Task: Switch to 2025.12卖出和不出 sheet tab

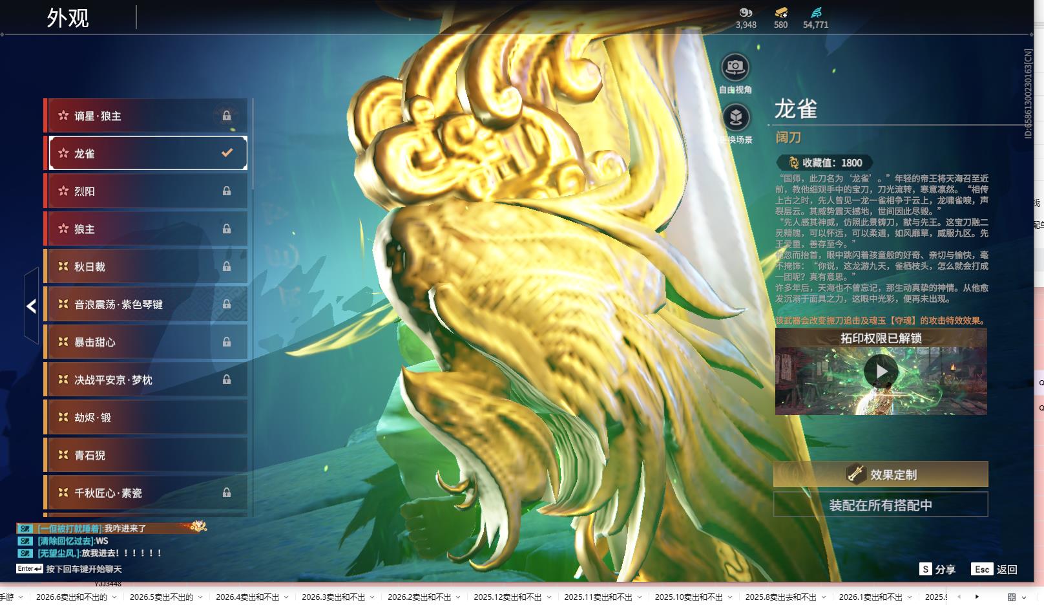Action: (508, 597)
